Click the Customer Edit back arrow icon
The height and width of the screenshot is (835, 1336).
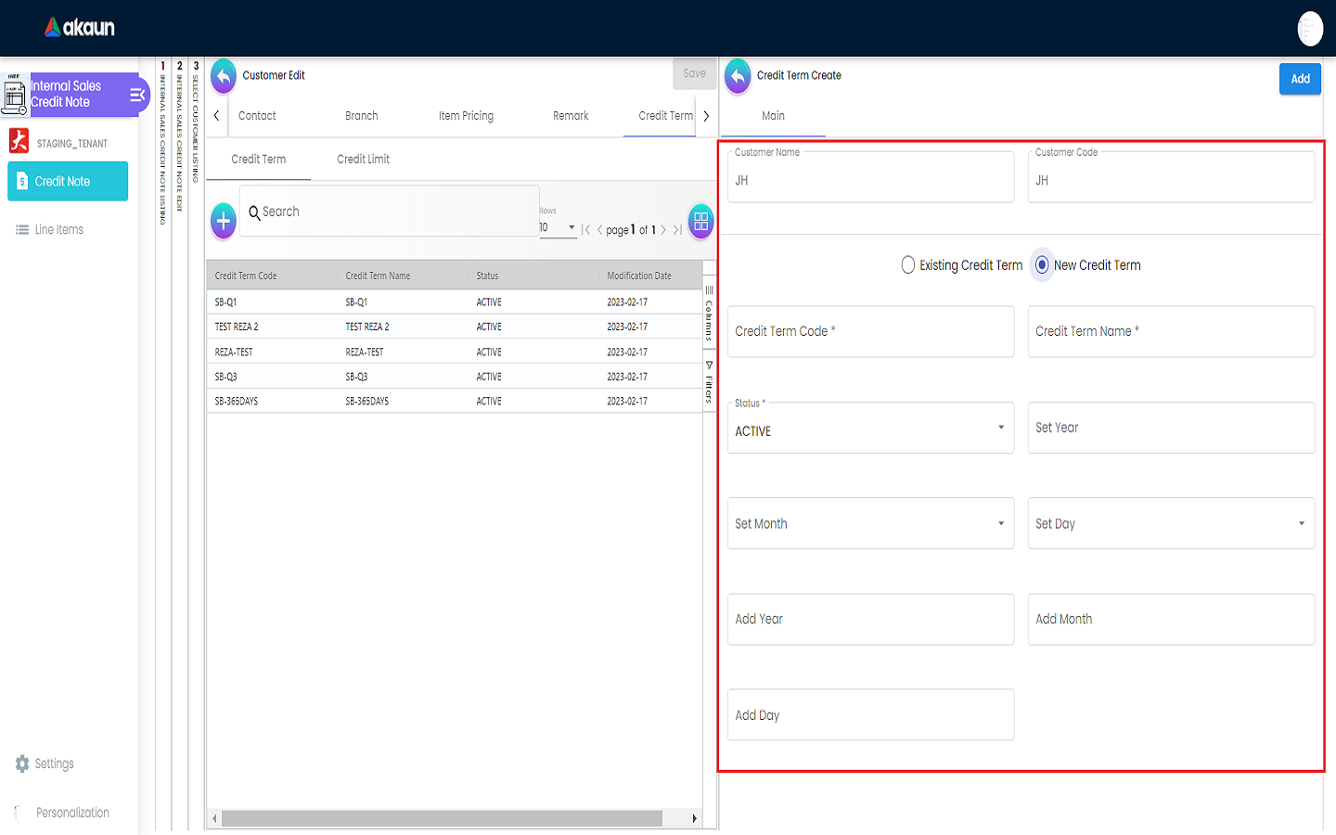[x=224, y=76]
